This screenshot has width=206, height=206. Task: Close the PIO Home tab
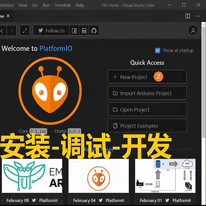[x=8, y=16]
